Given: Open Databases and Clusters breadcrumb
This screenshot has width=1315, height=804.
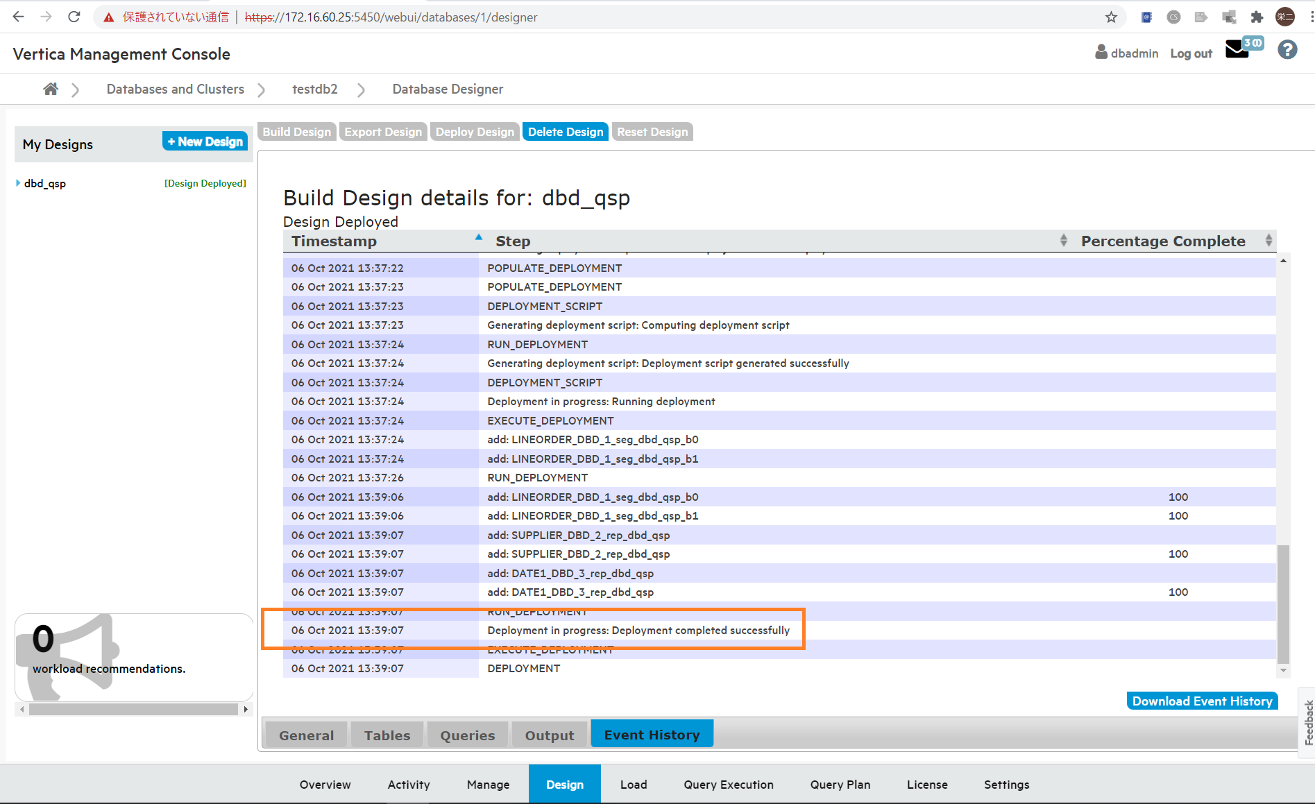Looking at the screenshot, I should click(x=176, y=89).
